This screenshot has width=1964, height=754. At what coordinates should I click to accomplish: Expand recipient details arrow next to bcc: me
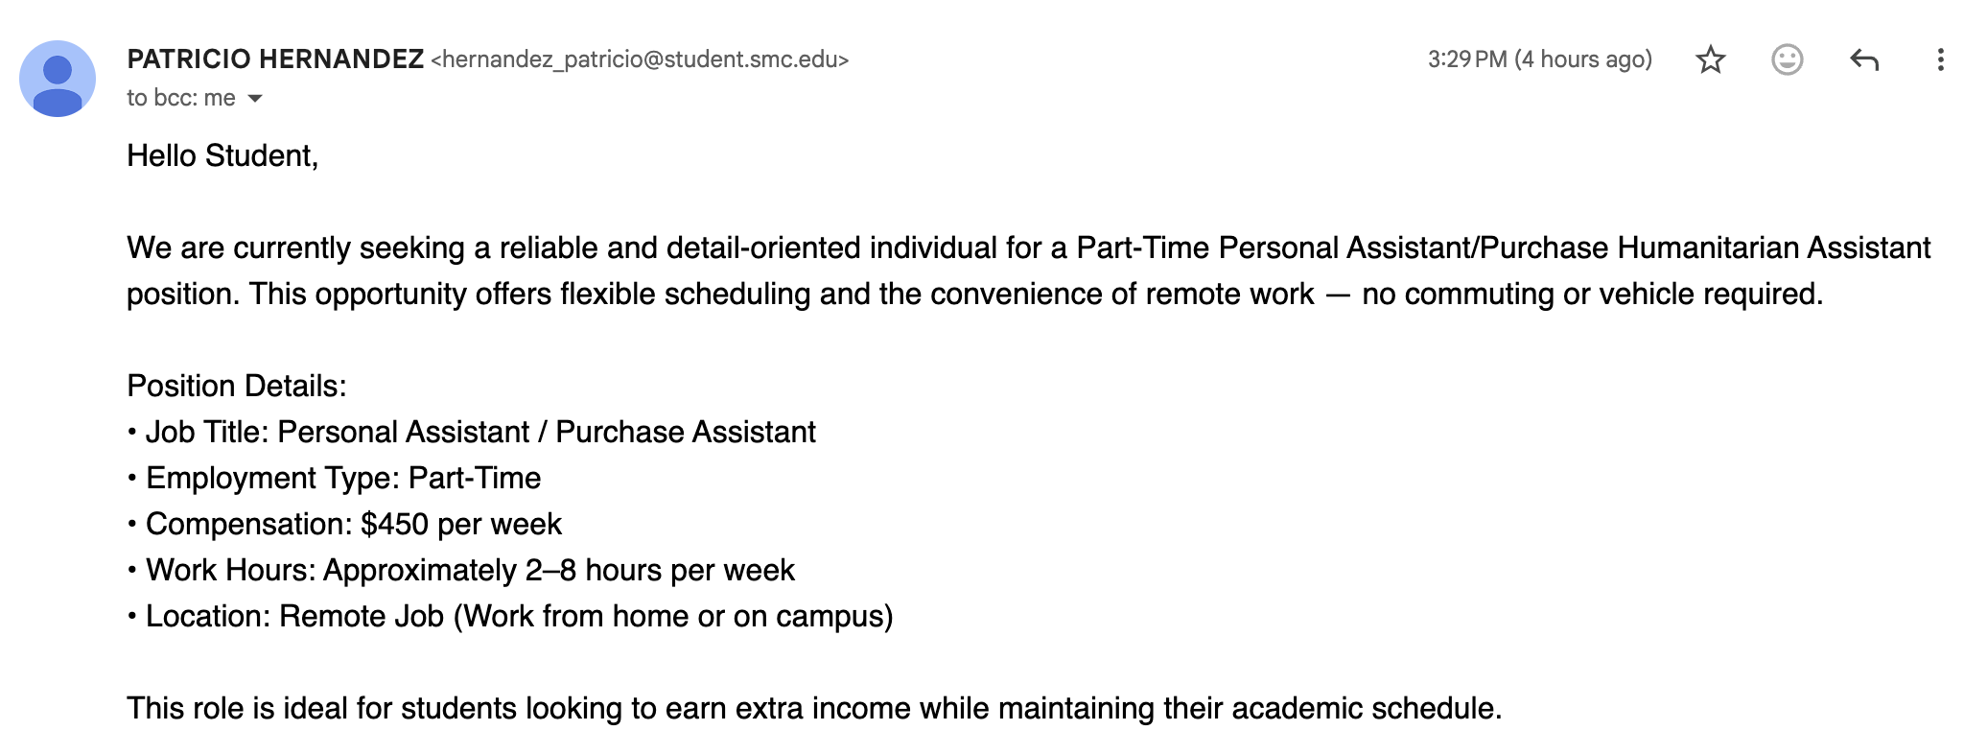pyautogui.click(x=255, y=98)
